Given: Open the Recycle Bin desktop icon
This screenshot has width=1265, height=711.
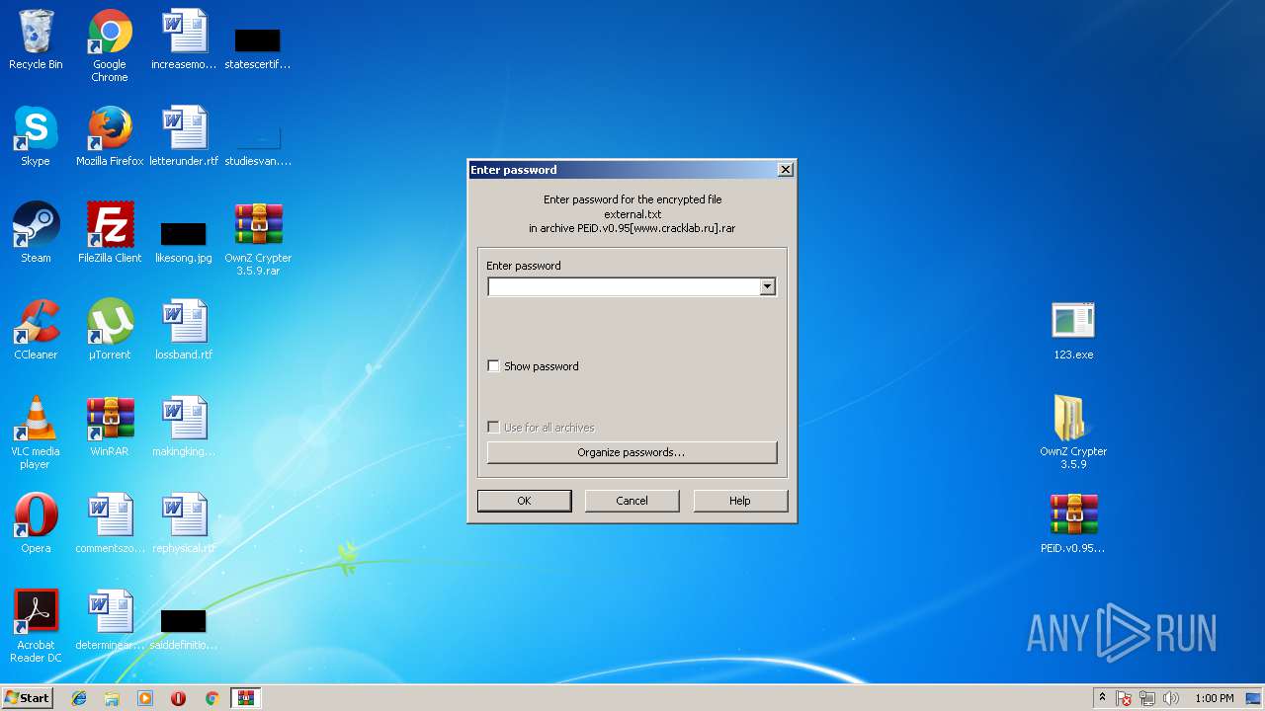Looking at the screenshot, I should click(x=36, y=40).
